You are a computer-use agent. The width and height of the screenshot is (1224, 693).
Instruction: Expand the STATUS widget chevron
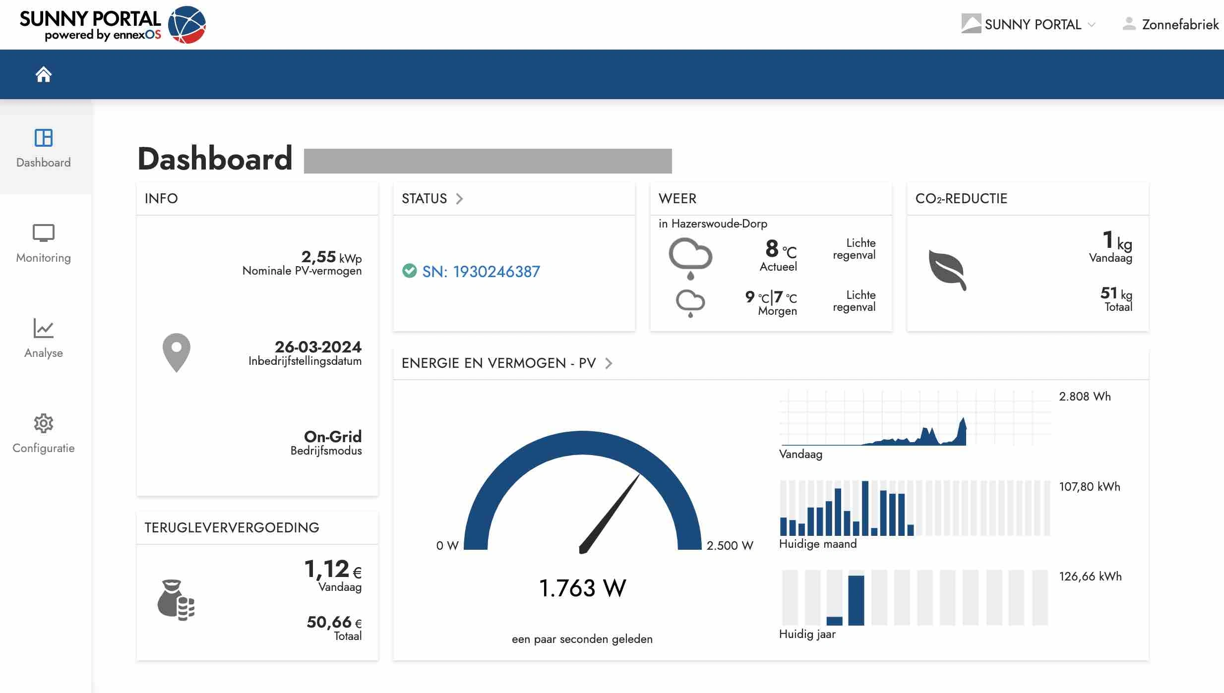pyautogui.click(x=459, y=199)
